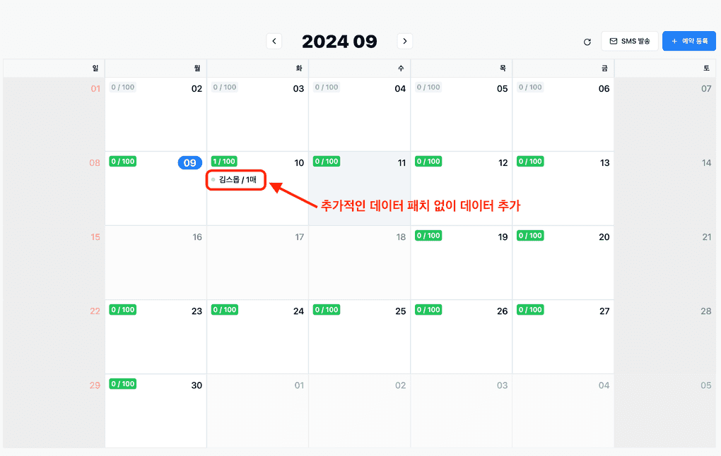Viewport: 721px width, 456px height.
Task: Go to previous month with left arrow
Action: pos(274,41)
